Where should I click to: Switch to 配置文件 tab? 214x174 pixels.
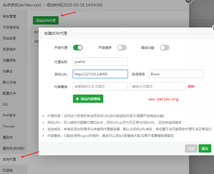tap(14, 93)
